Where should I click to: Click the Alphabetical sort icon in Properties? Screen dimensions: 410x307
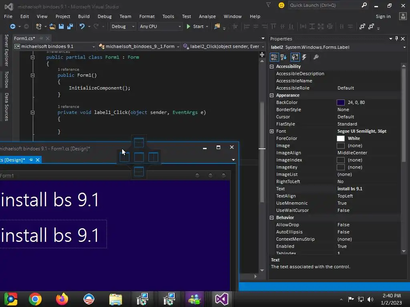click(283, 57)
